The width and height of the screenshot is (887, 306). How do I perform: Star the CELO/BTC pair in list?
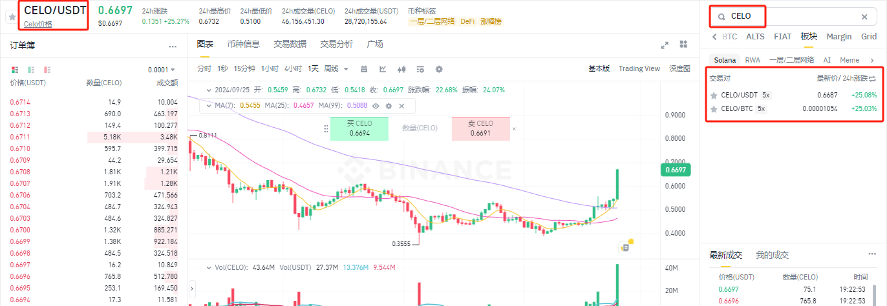[x=714, y=108]
